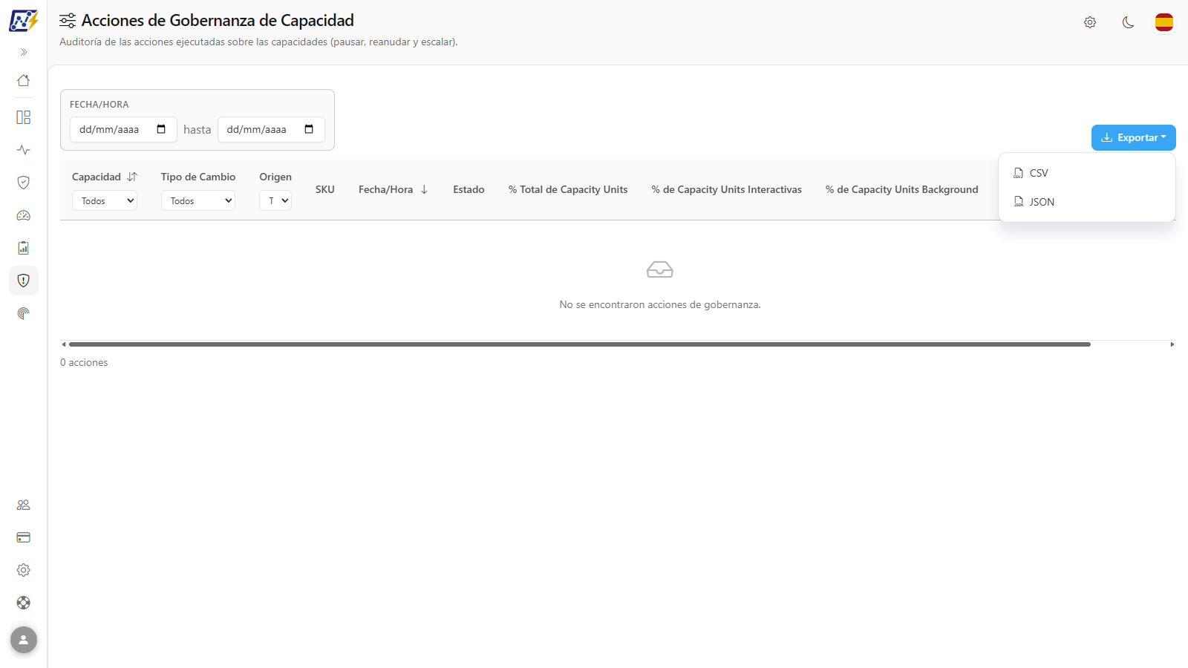
Task: Toggle dark mode with moon icon
Action: pyautogui.click(x=1129, y=22)
